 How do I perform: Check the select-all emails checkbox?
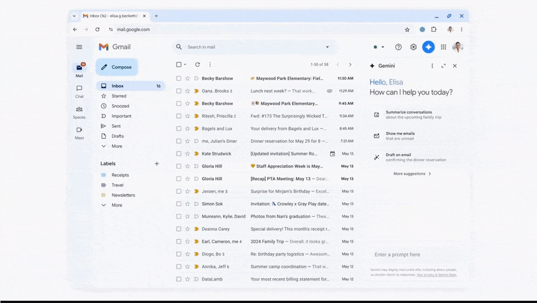tap(179, 64)
